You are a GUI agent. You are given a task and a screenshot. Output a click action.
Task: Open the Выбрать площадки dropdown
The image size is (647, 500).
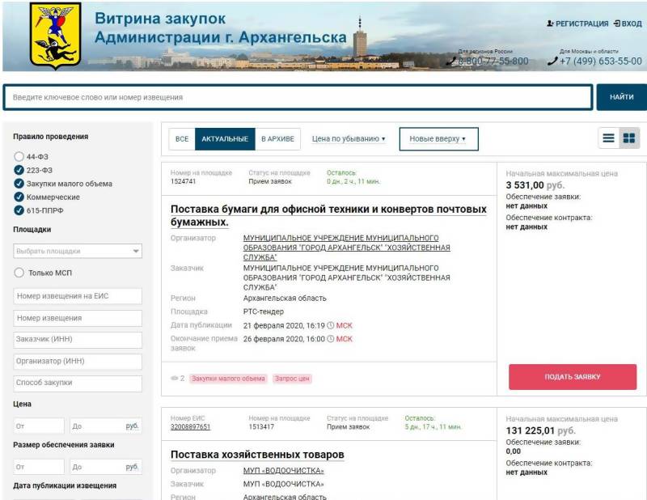tap(78, 251)
